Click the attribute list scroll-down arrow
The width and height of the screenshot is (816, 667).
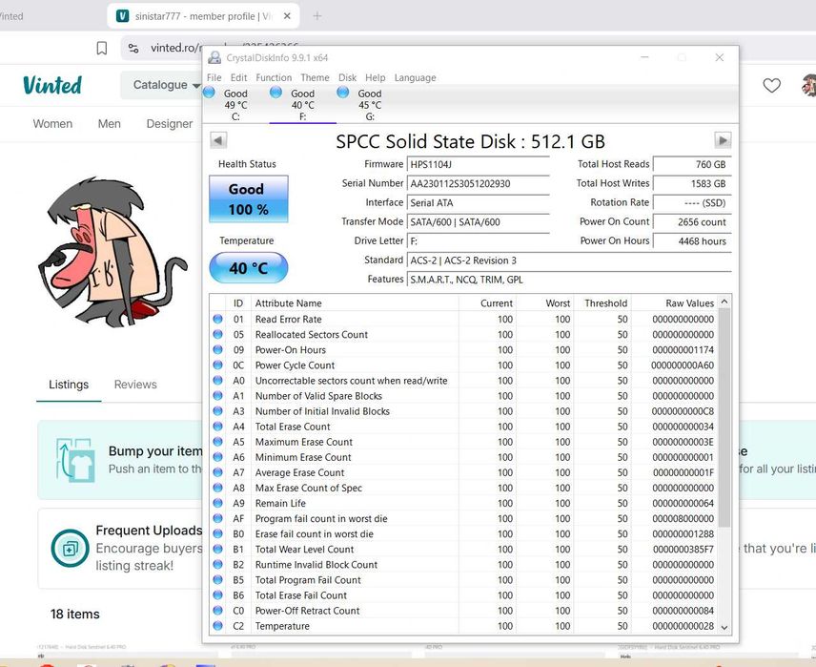tap(724, 627)
